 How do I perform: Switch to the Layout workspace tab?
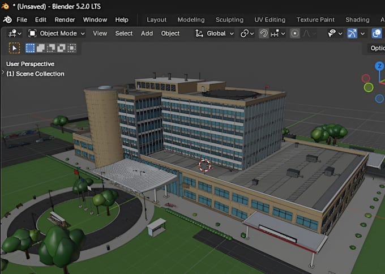click(157, 20)
